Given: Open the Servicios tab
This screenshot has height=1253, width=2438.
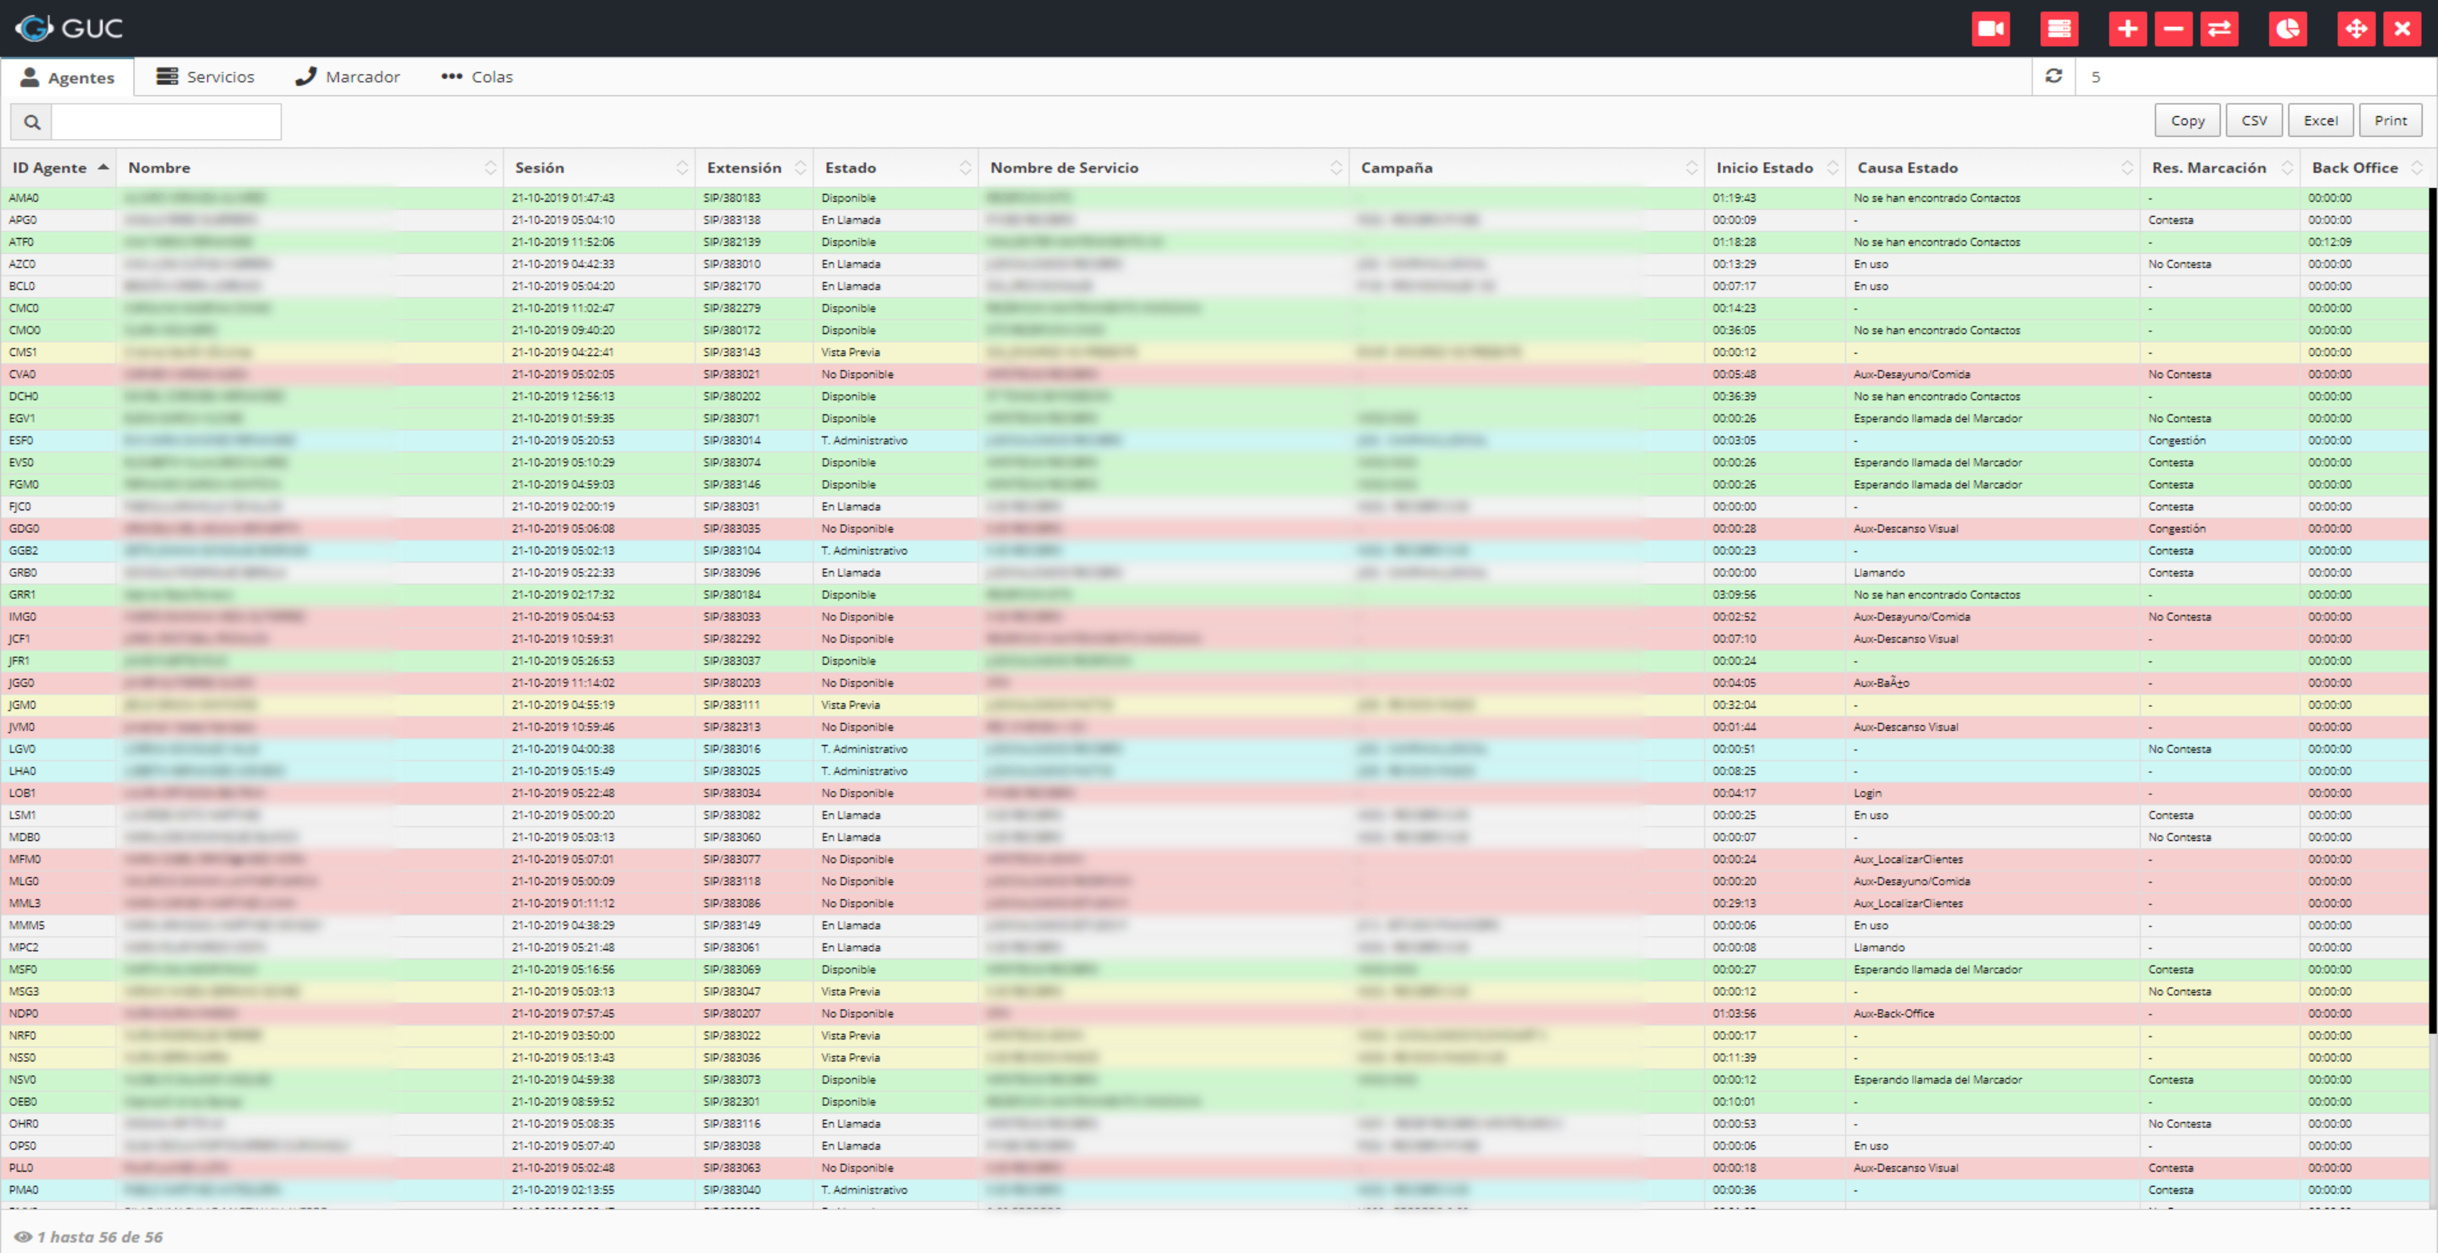Looking at the screenshot, I should coord(205,76).
